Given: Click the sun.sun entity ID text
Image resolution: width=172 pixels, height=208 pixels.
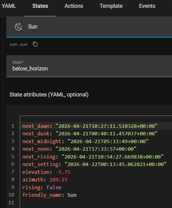Looking at the screenshot, I should (18, 44).
